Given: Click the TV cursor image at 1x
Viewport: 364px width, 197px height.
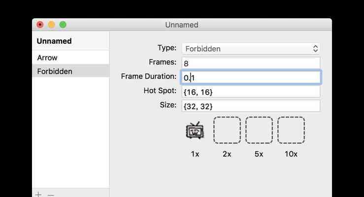Looking at the screenshot, I should 195,131.
